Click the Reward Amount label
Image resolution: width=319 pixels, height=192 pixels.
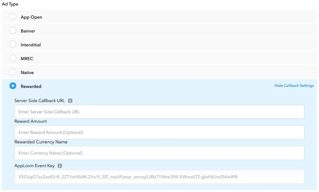click(31, 121)
